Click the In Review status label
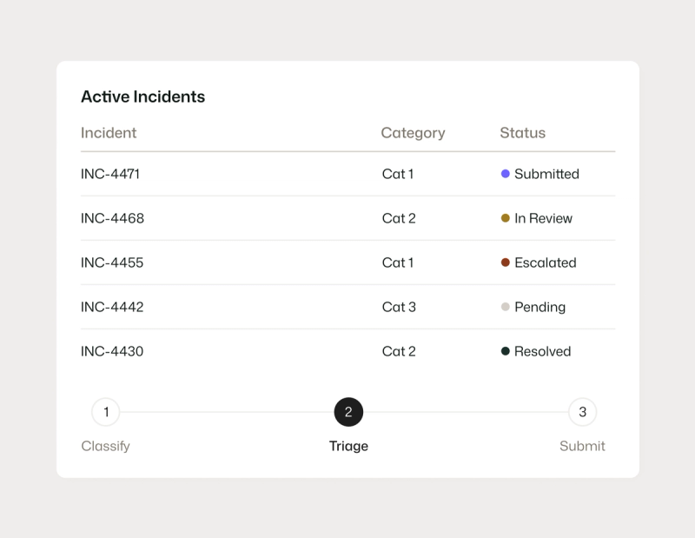Viewport: 695px width, 538px height. 543,218
